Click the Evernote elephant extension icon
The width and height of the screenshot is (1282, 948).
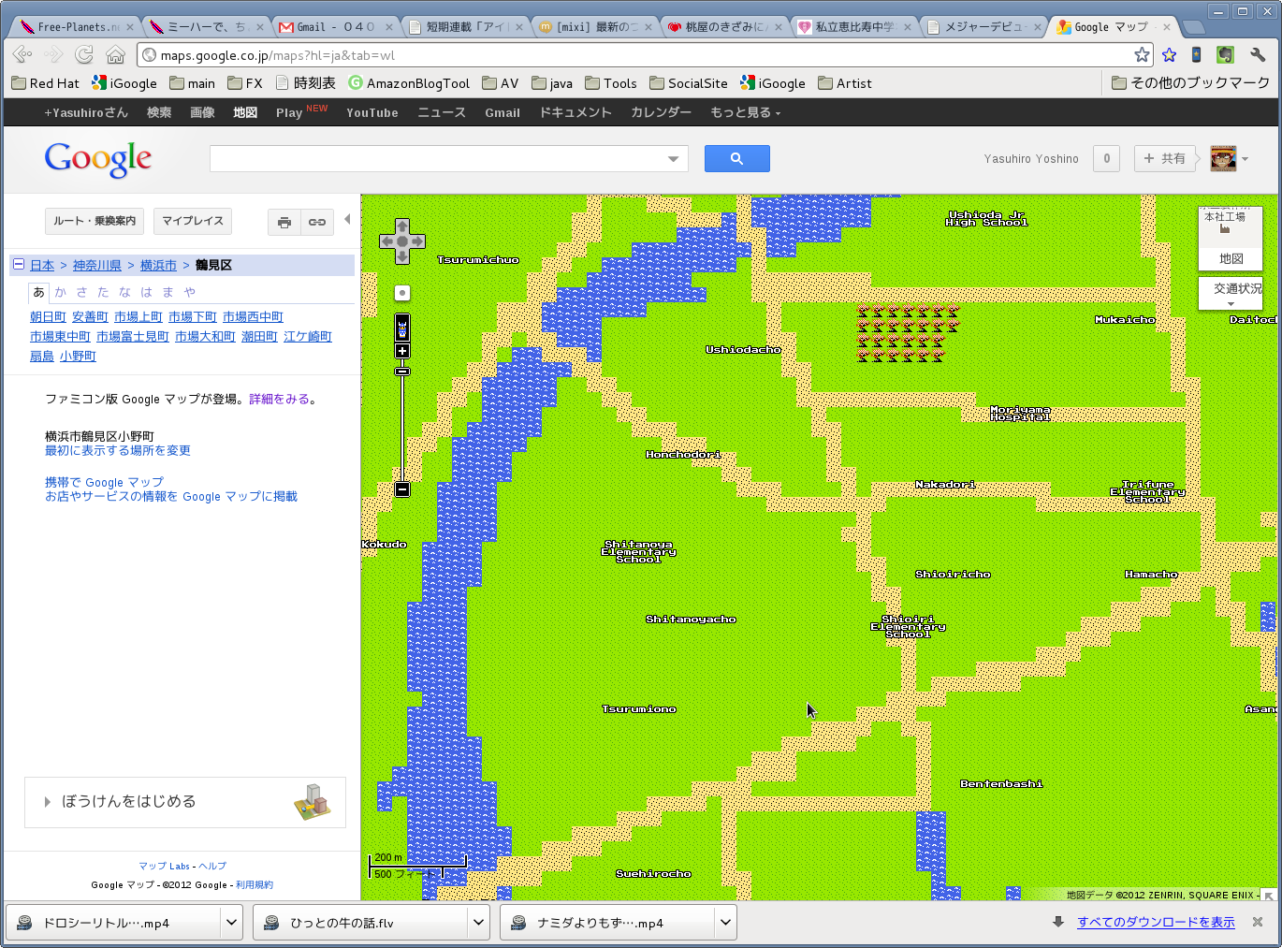pyautogui.click(x=1226, y=55)
